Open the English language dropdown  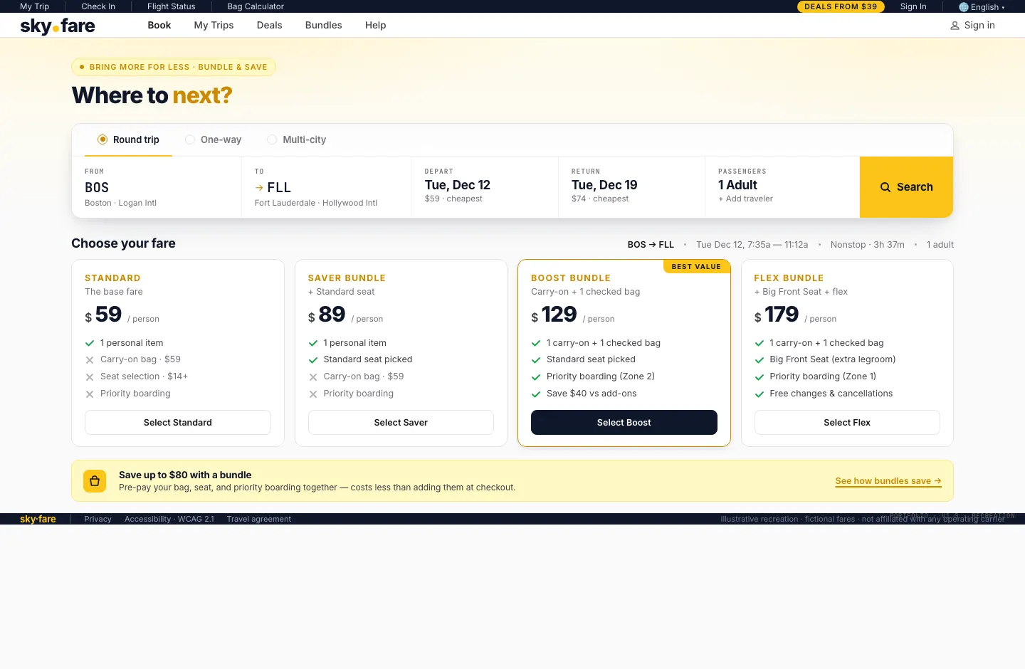(x=982, y=7)
